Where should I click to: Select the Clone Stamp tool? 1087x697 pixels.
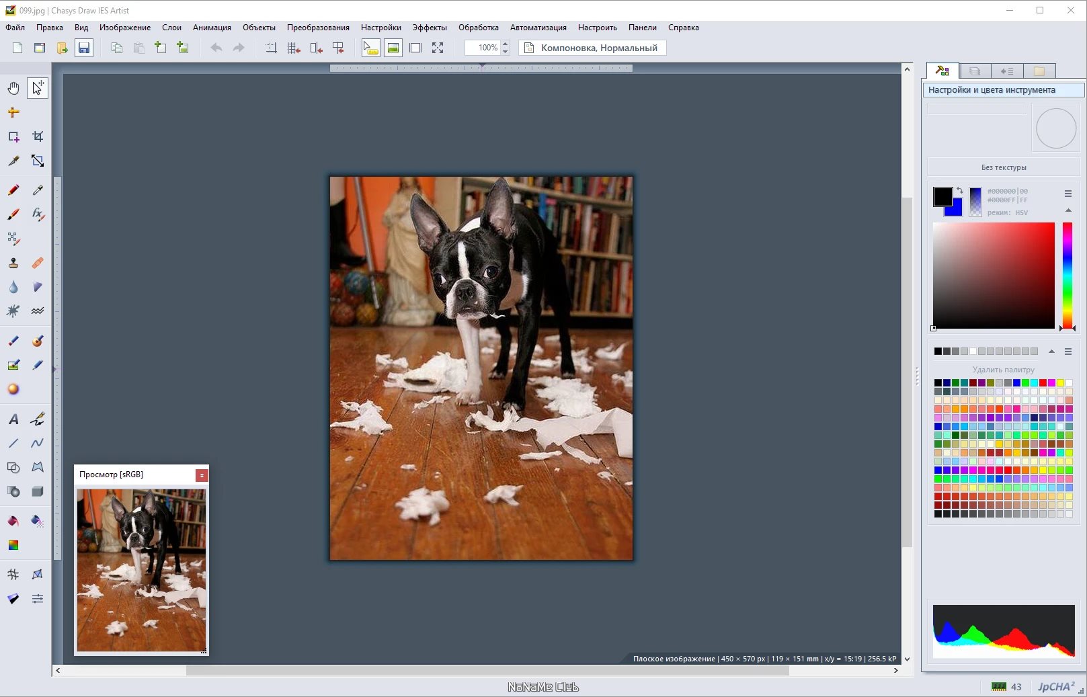point(13,263)
